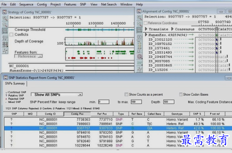Open Features from Reference dropdown
Image resolution: width=232 pixels, height=153 pixels.
[x=28, y=57]
